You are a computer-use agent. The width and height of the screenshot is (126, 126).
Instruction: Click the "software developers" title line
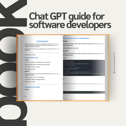70,25
